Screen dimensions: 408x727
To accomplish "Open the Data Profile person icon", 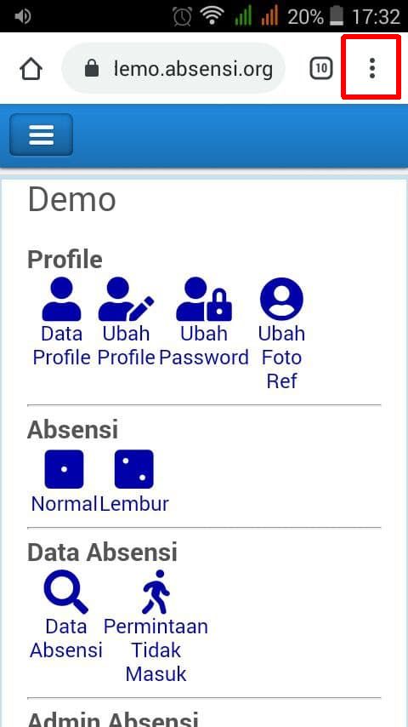I will (61, 299).
